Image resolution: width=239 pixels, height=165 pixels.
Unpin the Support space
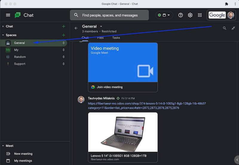64,64
